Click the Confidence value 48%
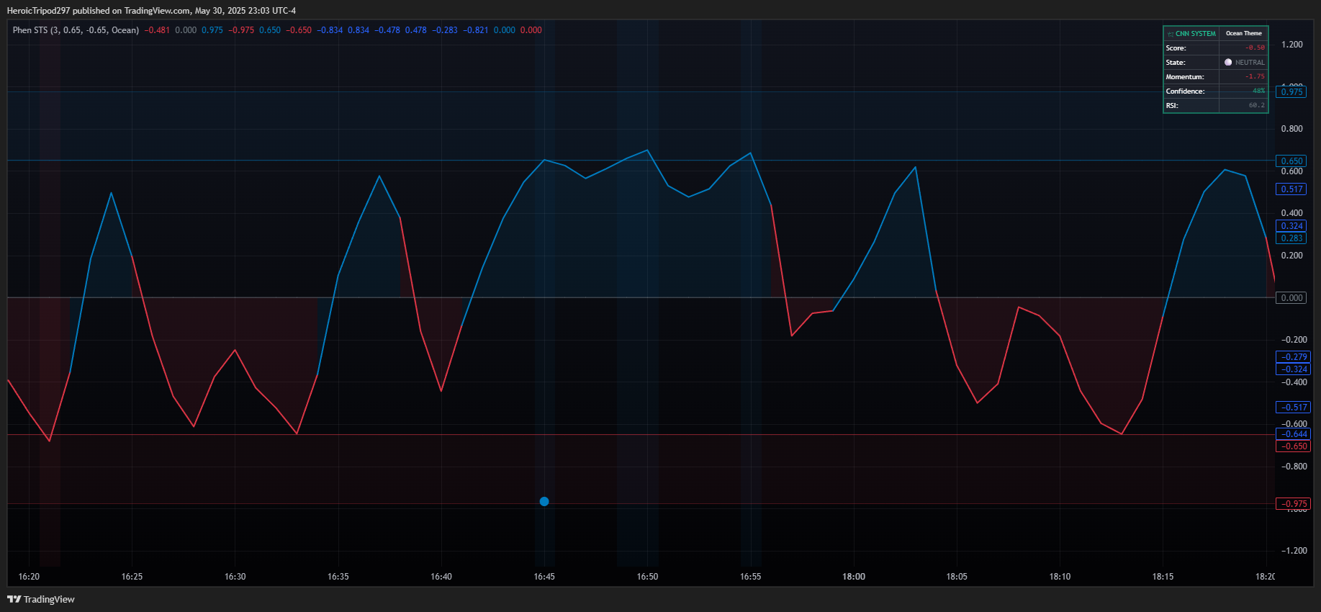 1258,91
